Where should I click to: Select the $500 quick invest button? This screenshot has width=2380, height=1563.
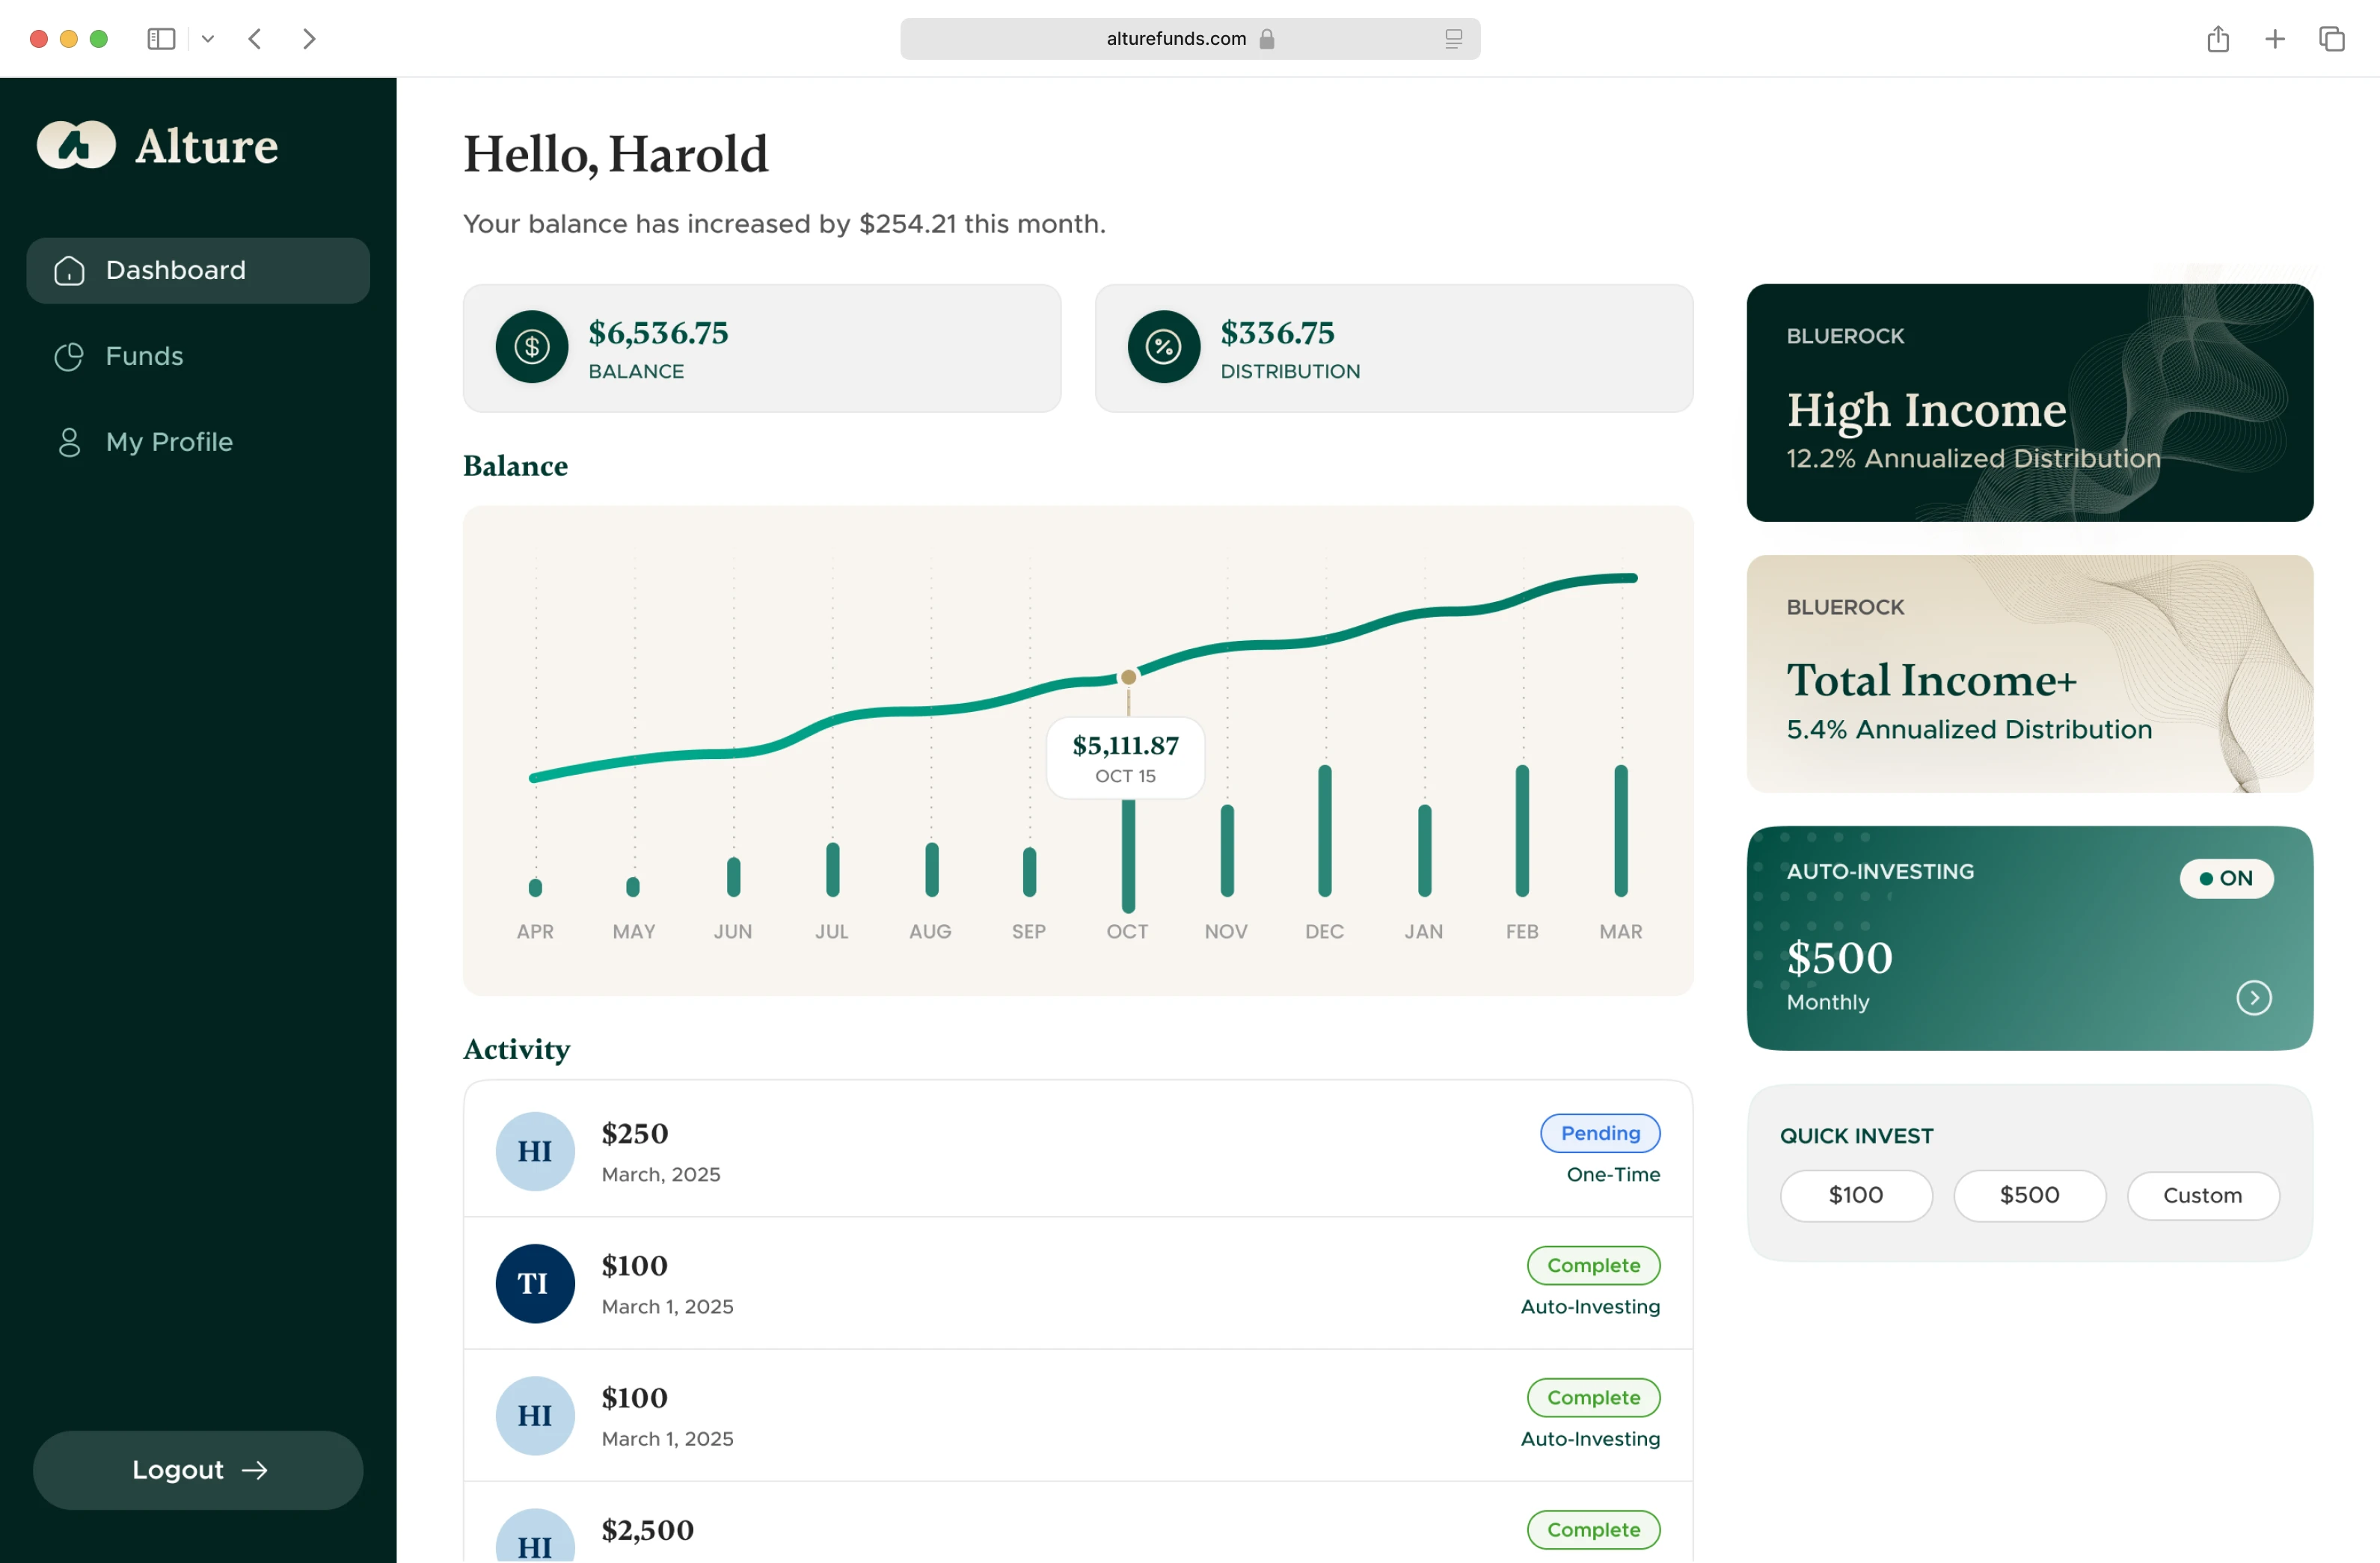[x=2029, y=1195]
